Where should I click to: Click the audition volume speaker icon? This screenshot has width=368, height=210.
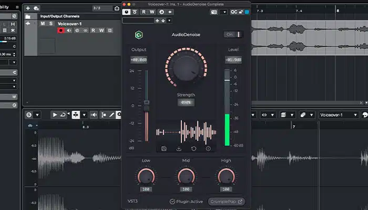(x=94, y=115)
